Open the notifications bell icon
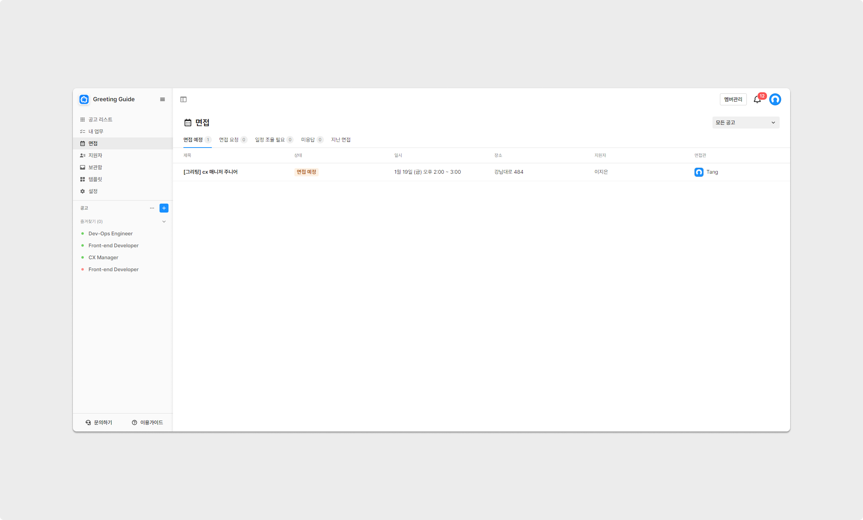This screenshot has width=863, height=520. pos(757,99)
